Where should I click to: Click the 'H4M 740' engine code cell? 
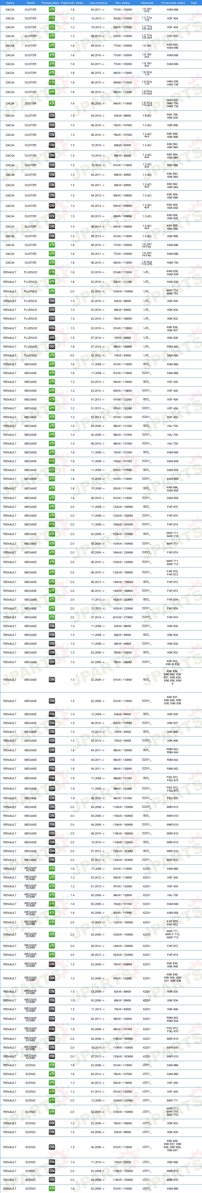[173, 263]
